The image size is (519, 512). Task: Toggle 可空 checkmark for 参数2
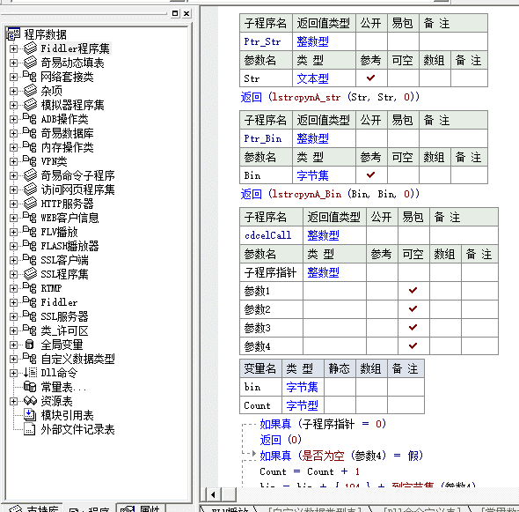413,309
